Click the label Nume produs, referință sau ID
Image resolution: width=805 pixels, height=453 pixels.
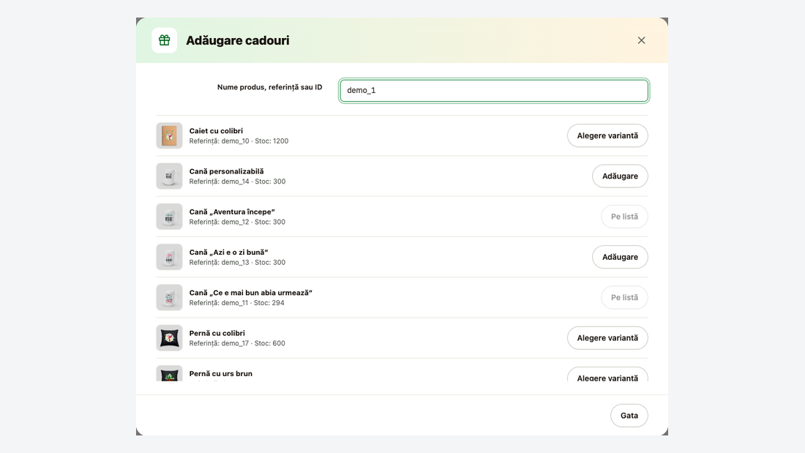269,87
